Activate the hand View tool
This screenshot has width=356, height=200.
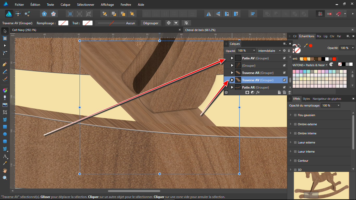(x=5, y=171)
